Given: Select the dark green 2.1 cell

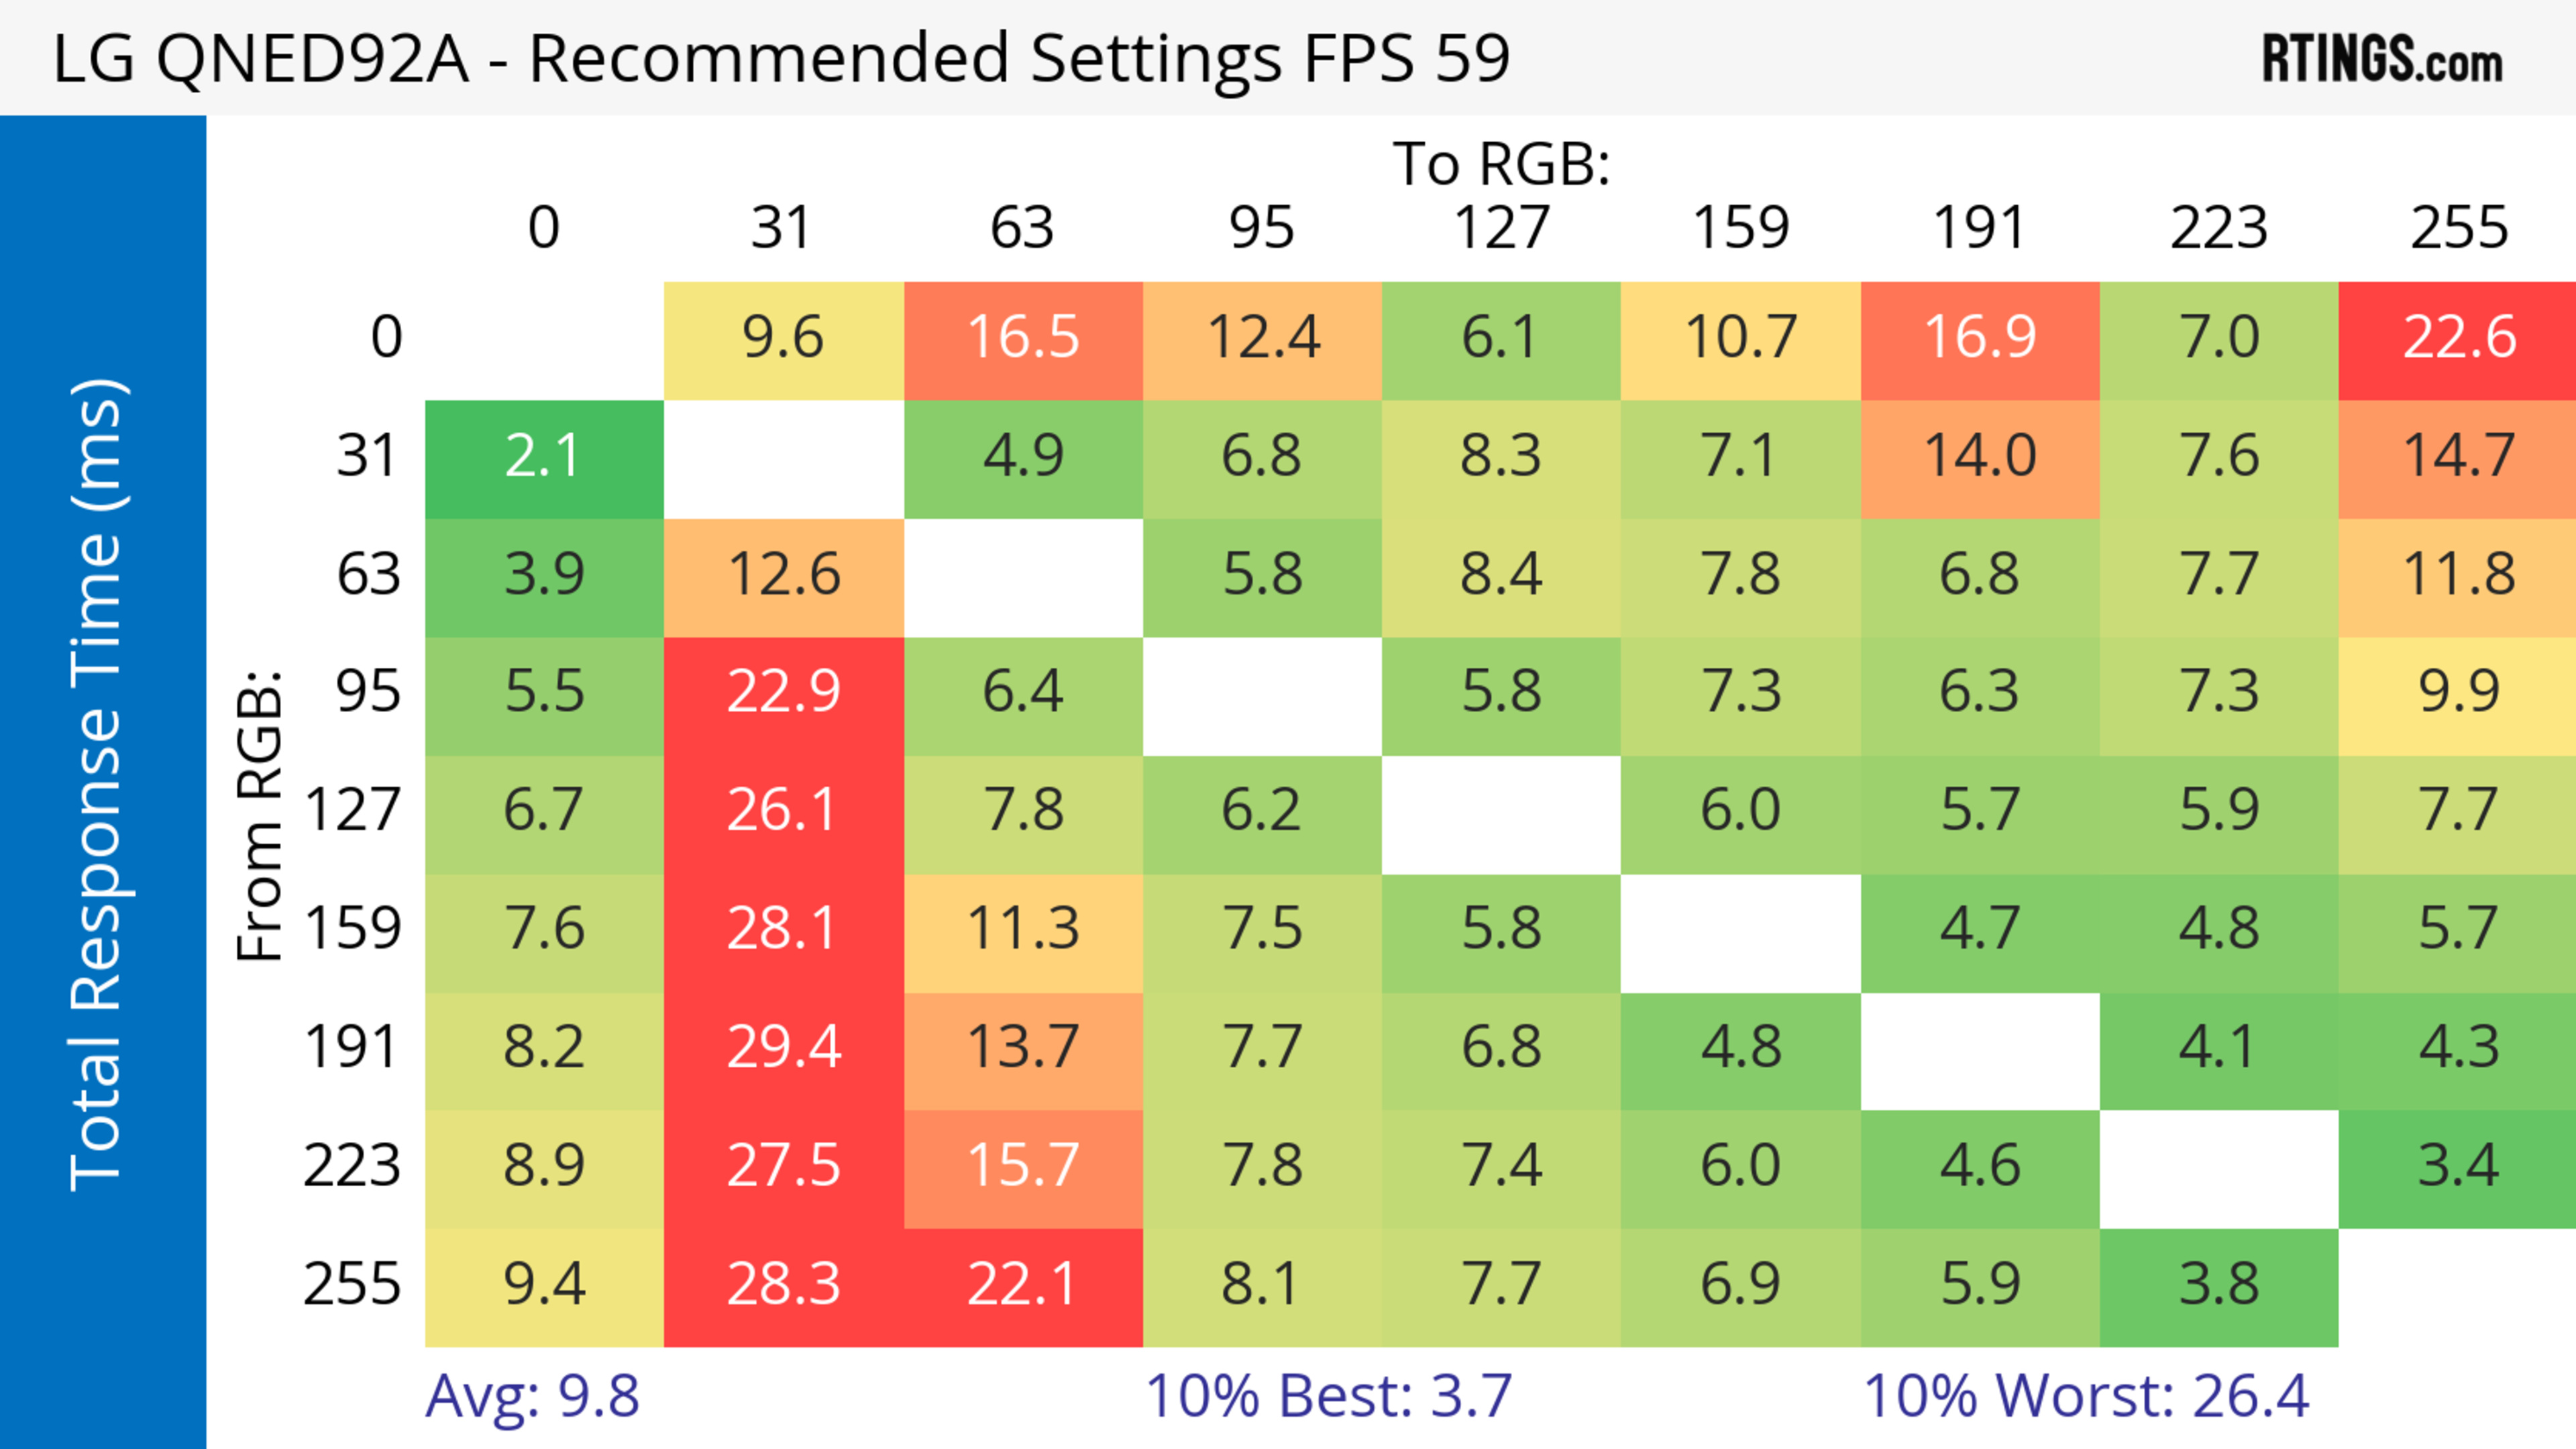Looking at the screenshot, I should pyautogui.click(x=543, y=458).
